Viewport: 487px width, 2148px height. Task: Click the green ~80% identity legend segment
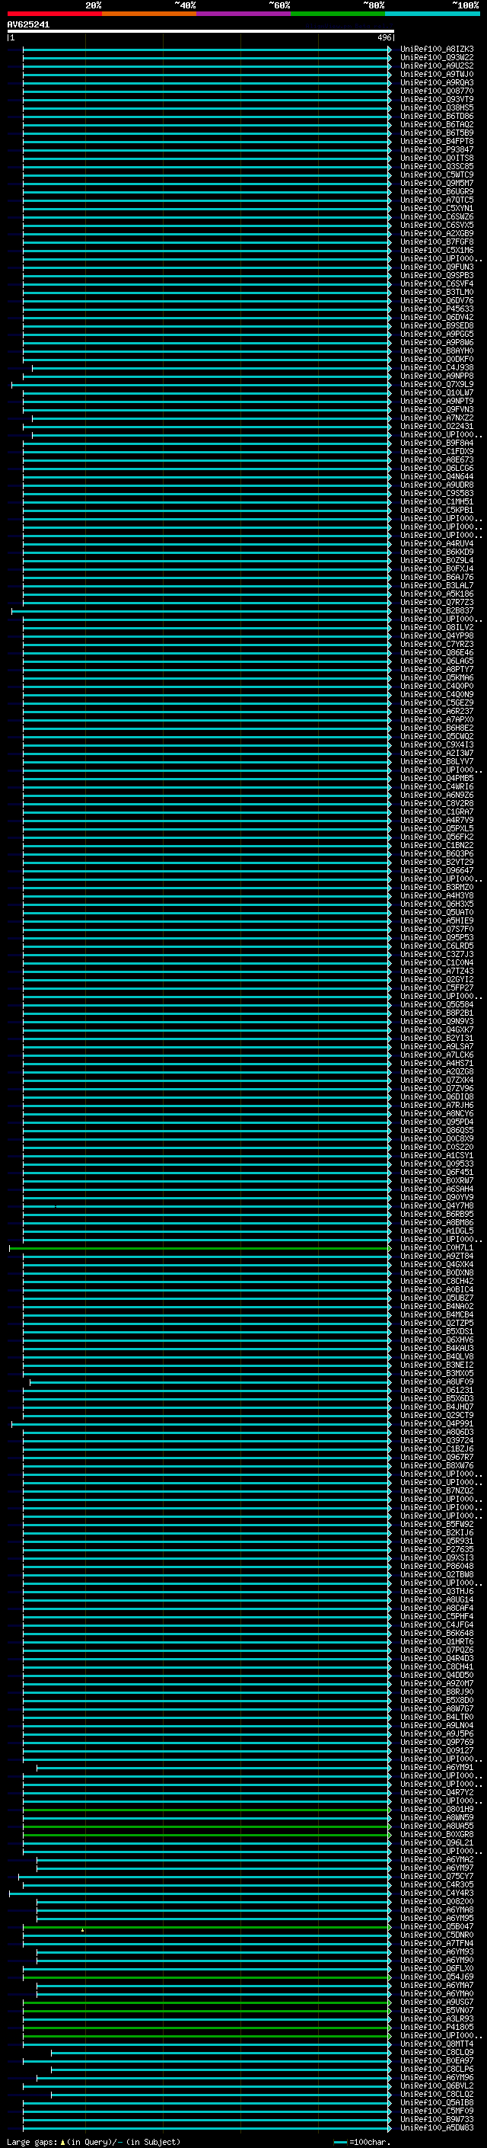[x=338, y=14]
